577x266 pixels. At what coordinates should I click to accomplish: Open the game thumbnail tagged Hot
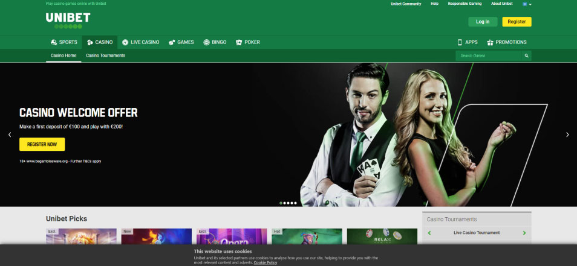307,236
